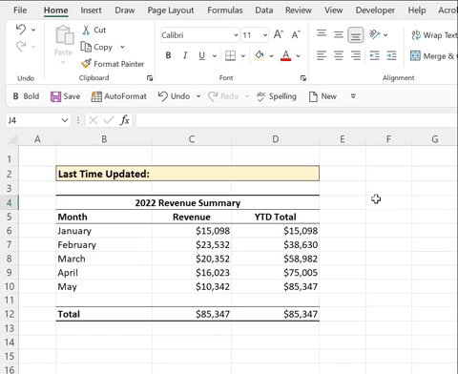458x374 pixels.
Task: Open the Calibri font name dropdown
Action: [x=236, y=35]
